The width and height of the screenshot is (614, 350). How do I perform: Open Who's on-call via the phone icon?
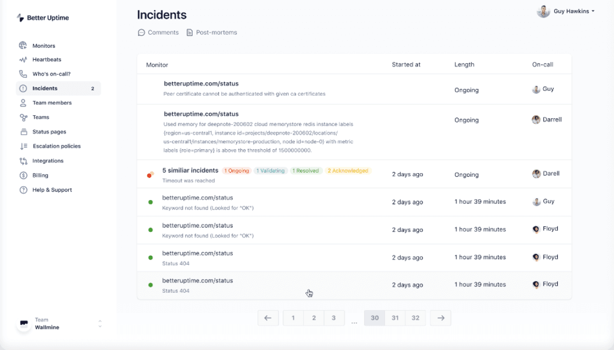click(x=22, y=73)
